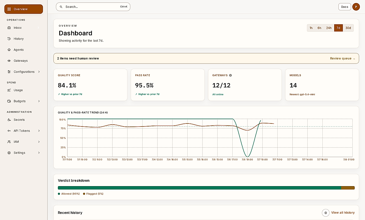
Task: Click the Docs button
Action: tap(345, 7)
